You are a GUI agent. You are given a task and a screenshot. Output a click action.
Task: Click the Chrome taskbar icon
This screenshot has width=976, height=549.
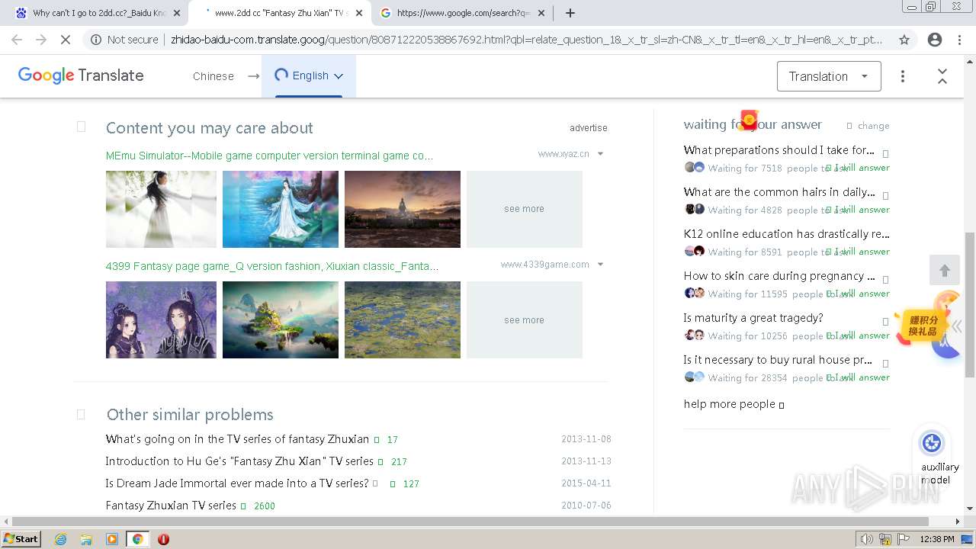click(x=137, y=539)
